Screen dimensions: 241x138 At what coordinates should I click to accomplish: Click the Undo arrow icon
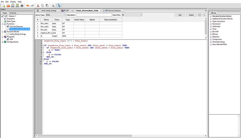coord(28,5)
